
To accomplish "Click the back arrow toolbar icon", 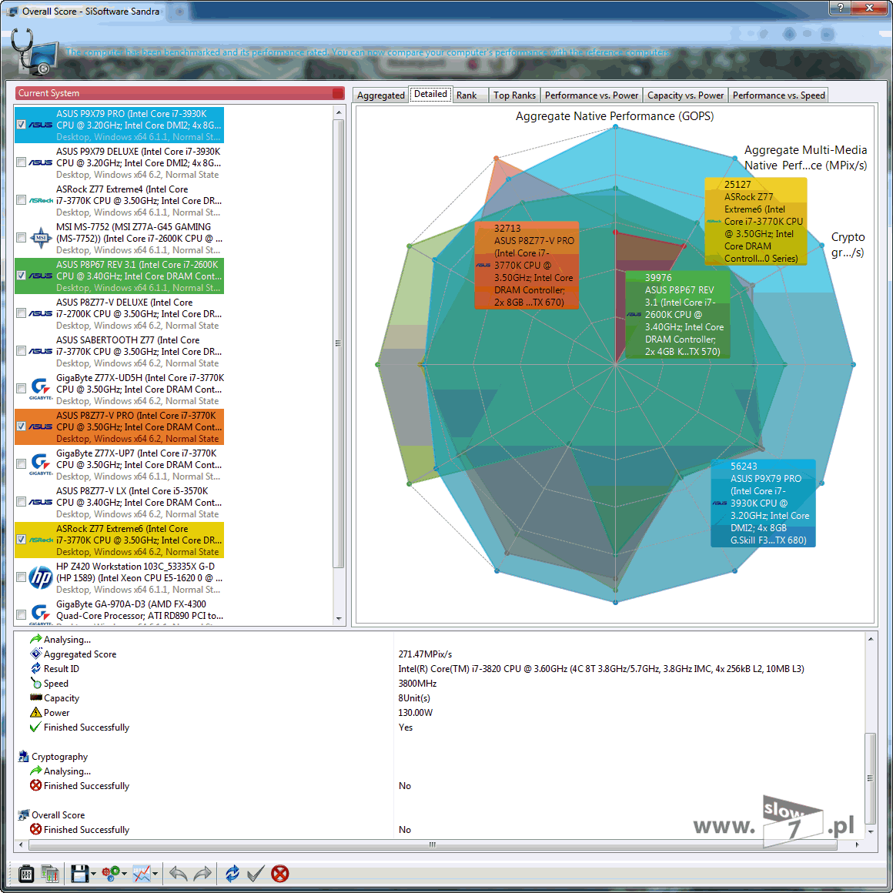I will (x=179, y=873).
